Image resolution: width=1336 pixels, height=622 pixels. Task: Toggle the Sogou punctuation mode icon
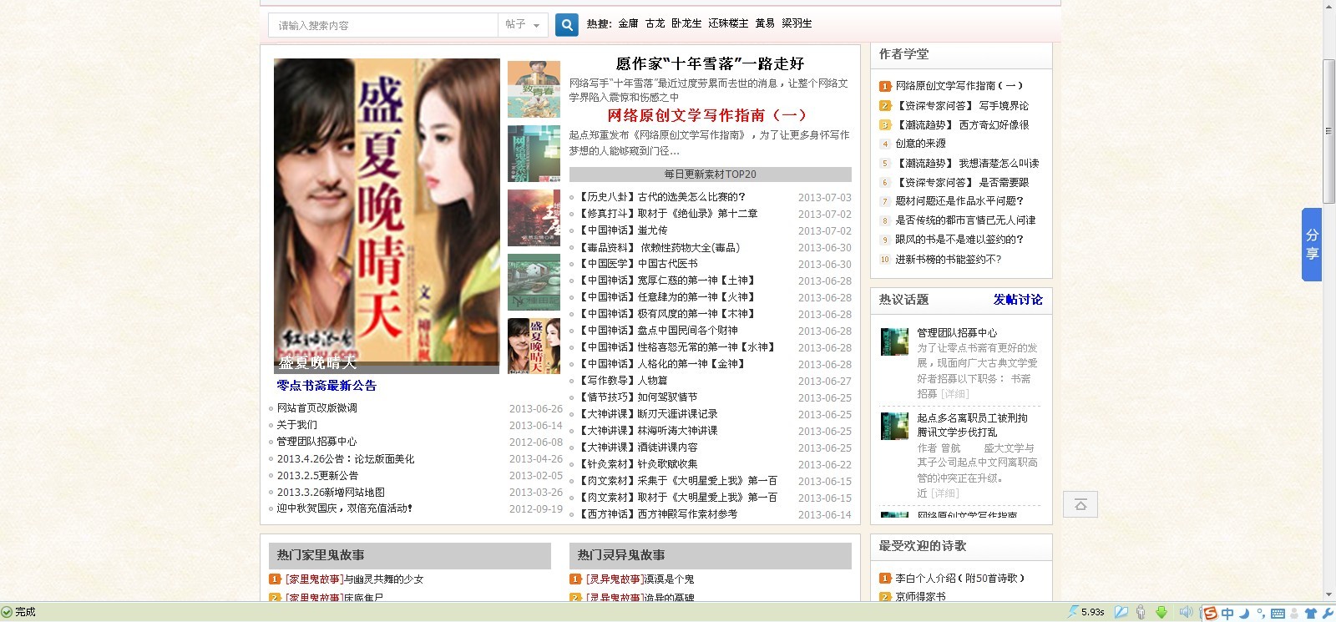pos(1260,614)
